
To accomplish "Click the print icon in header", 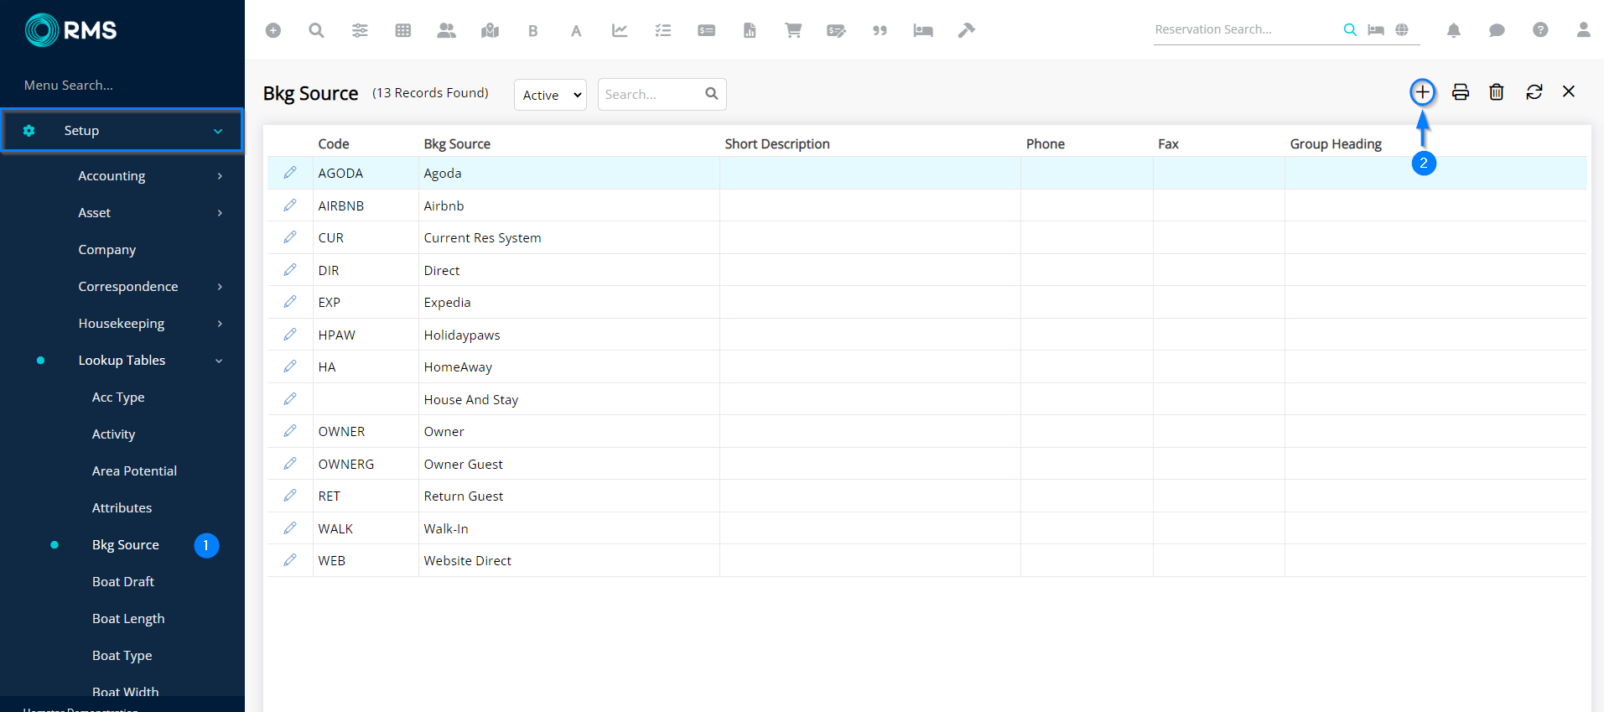I will click(x=1460, y=92).
